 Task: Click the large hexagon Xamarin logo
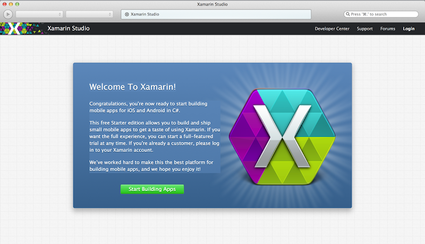[x=282, y=137]
